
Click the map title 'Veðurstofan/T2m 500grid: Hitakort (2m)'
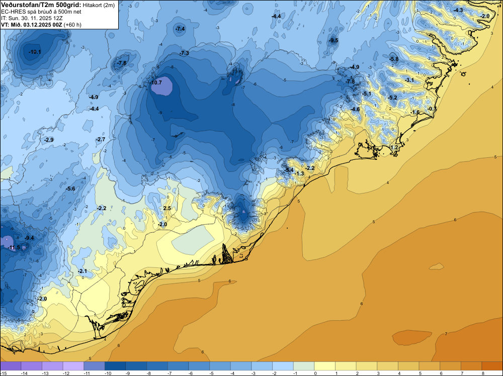tap(58, 5)
